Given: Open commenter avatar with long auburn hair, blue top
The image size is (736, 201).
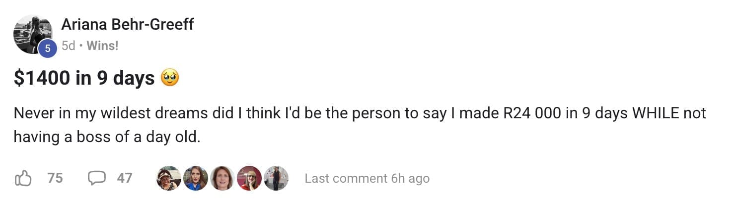Looking at the screenshot, I should coord(196,178).
